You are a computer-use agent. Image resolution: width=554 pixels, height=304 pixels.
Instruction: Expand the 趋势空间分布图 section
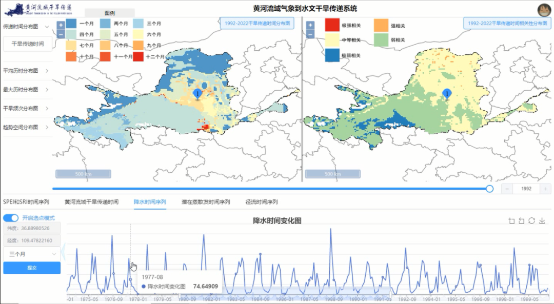(27, 127)
